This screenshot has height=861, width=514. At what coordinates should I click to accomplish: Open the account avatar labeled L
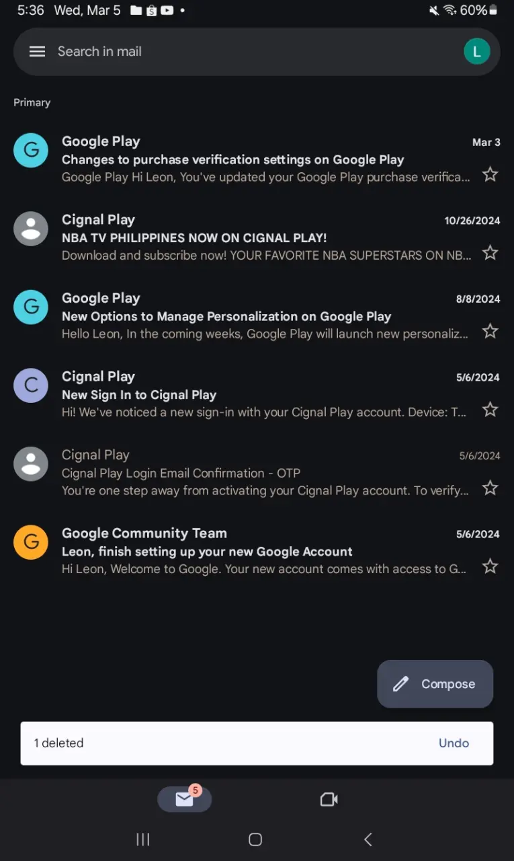pyautogui.click(x=477, y=51)
